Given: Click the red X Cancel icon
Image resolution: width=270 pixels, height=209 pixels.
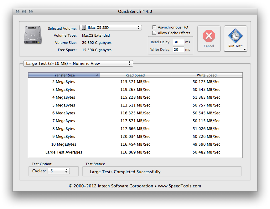Looking at the screenshot, I should coord(209,36).
